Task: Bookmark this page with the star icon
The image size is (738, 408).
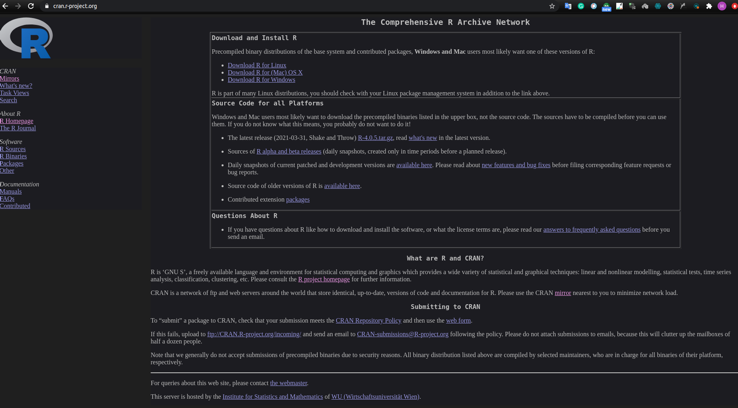Action: pyautogui.click(x=552, y=6)
